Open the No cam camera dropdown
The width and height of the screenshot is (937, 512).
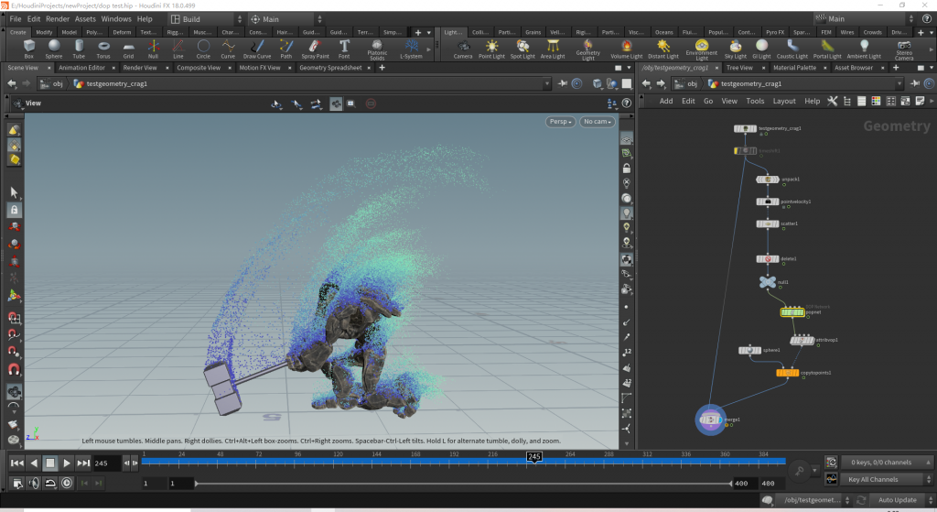coord(597,122)
